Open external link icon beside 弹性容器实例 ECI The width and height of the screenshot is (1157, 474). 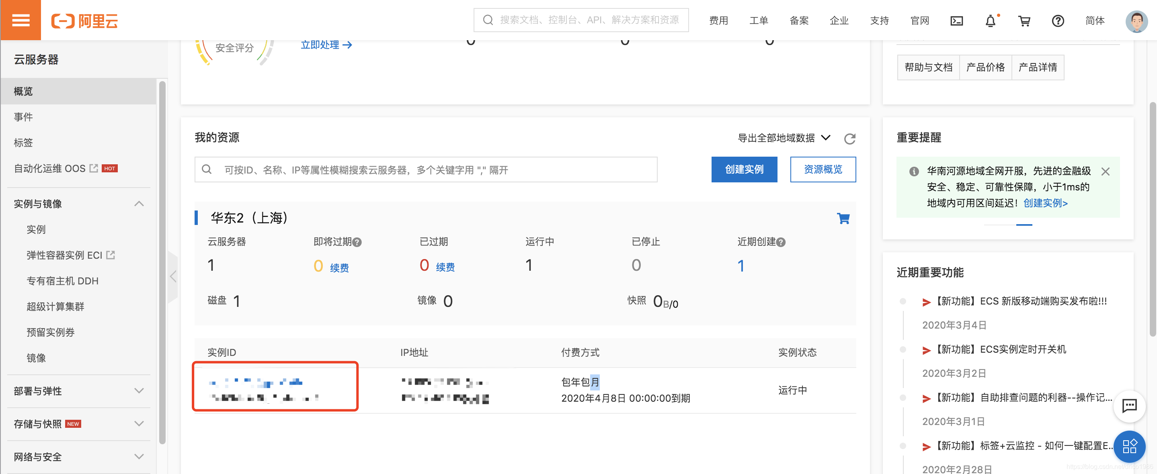[x=111, y=255]
